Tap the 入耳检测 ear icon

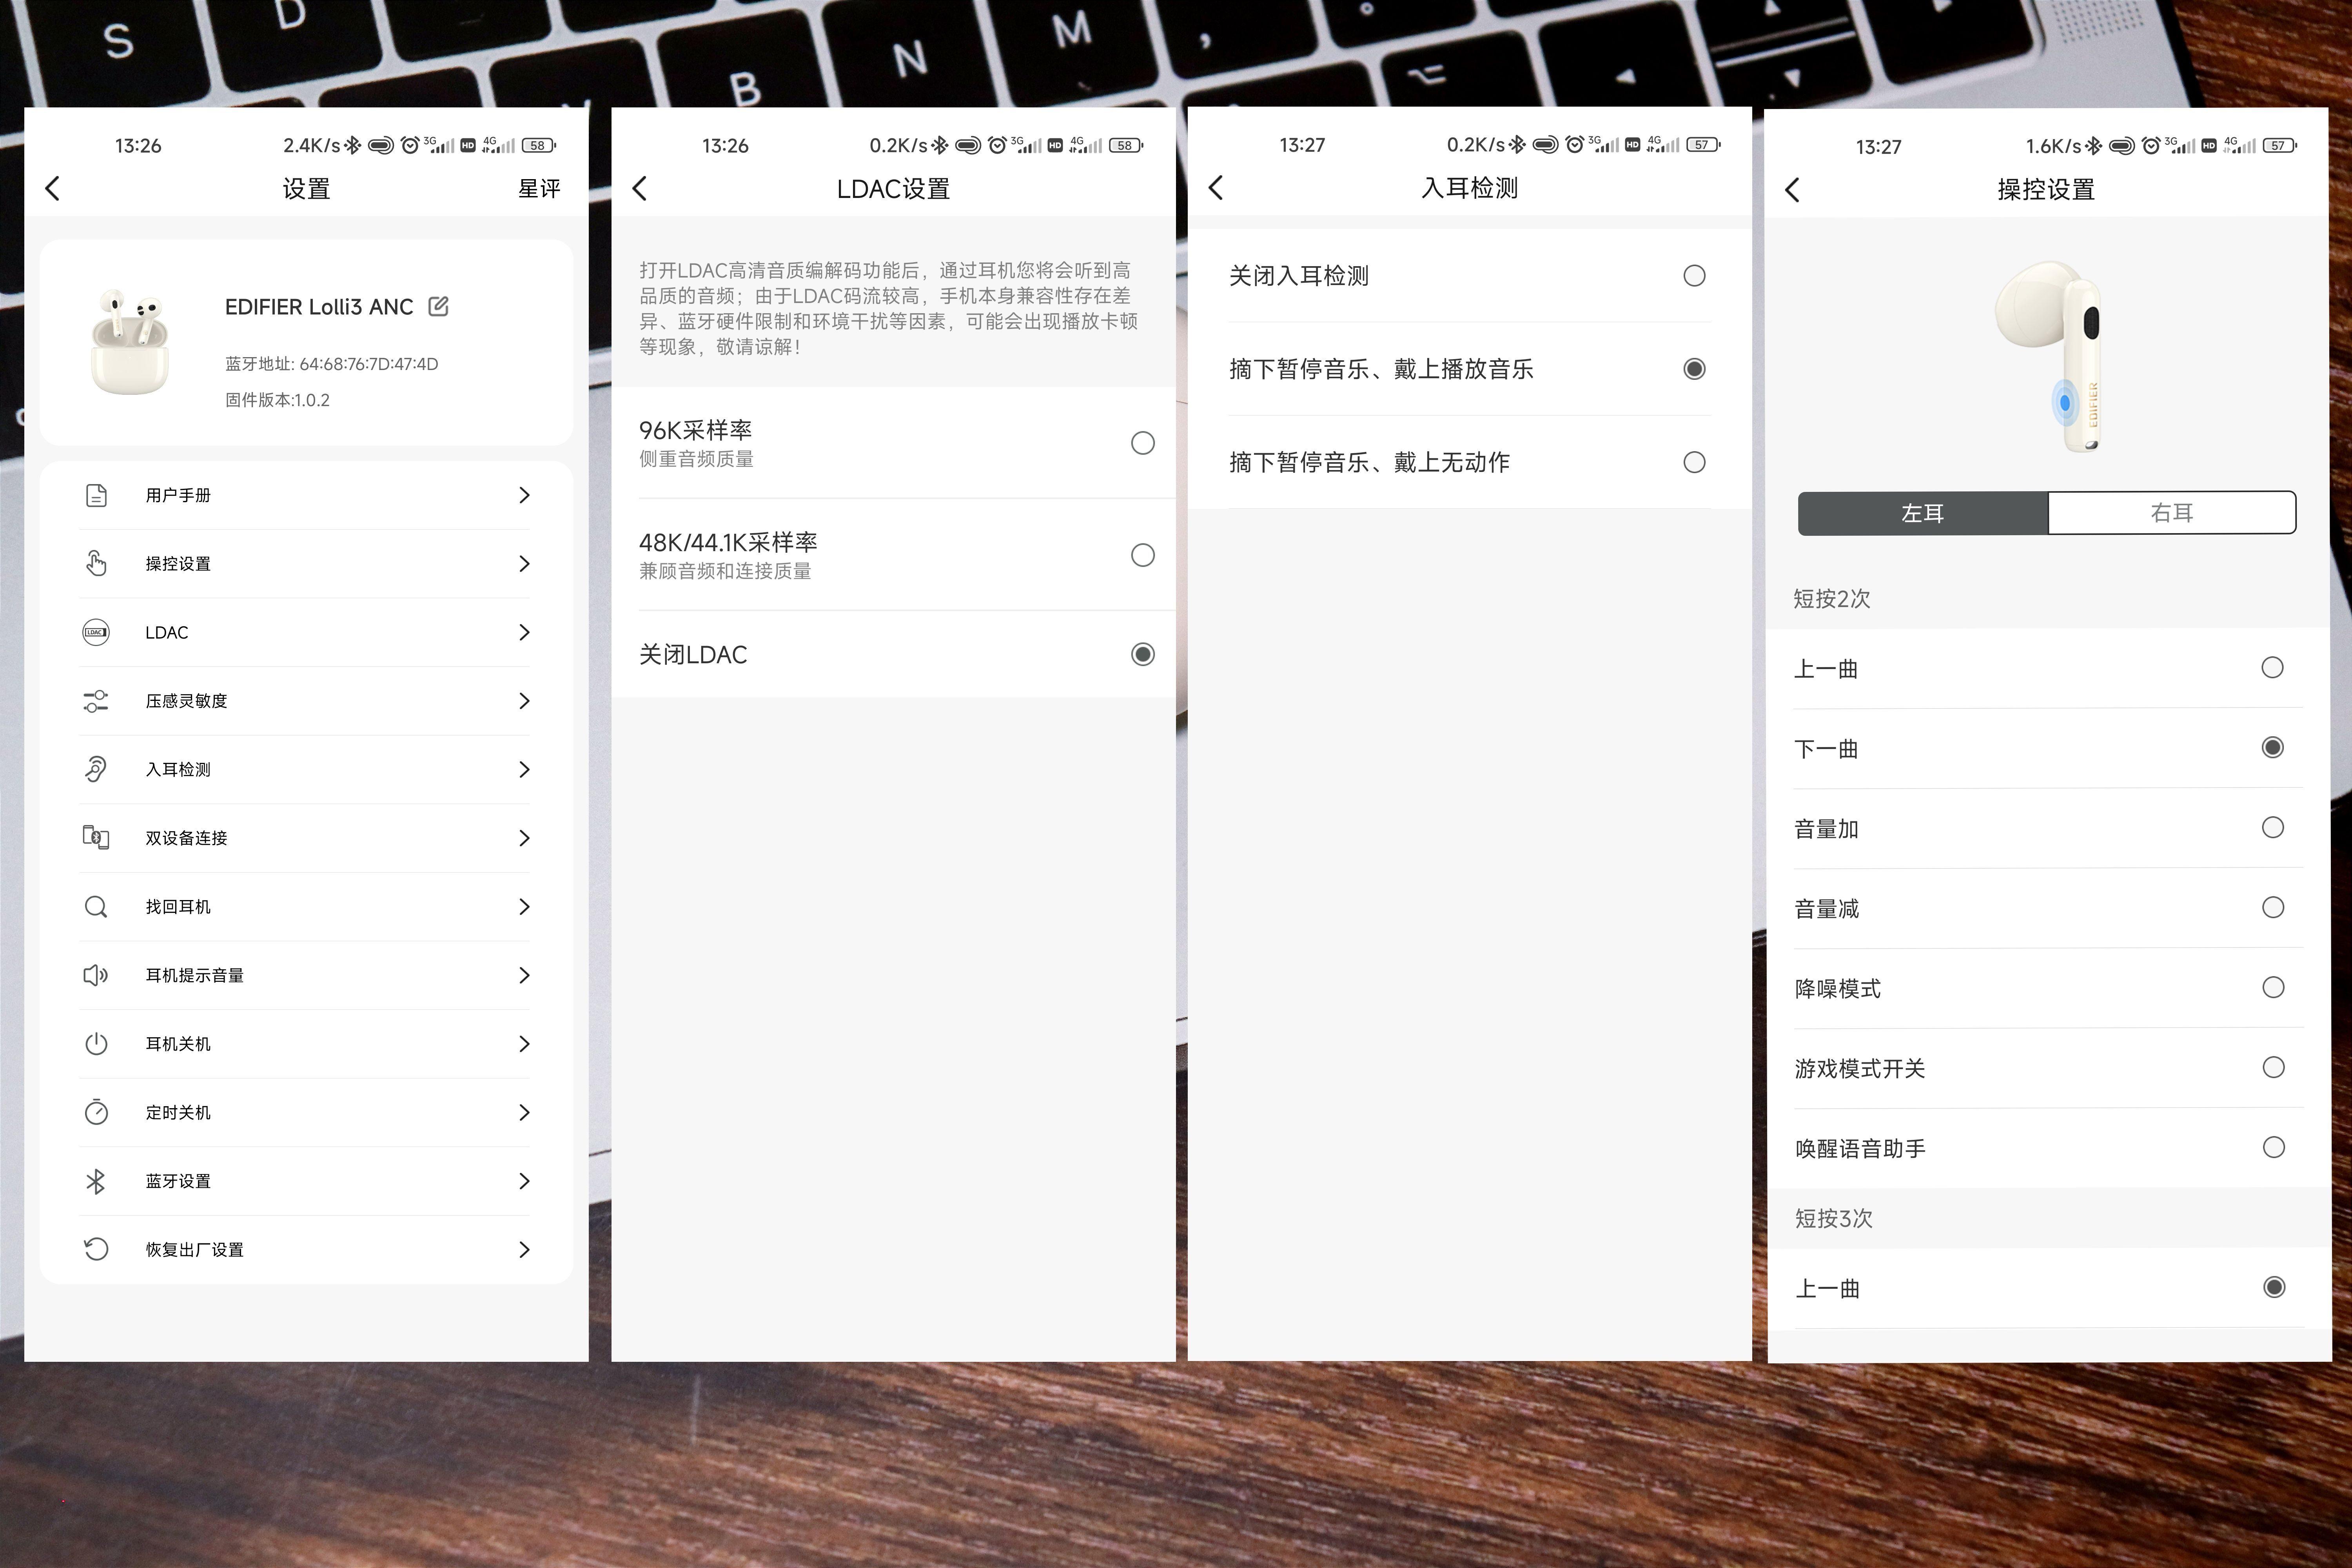[96, 769]
